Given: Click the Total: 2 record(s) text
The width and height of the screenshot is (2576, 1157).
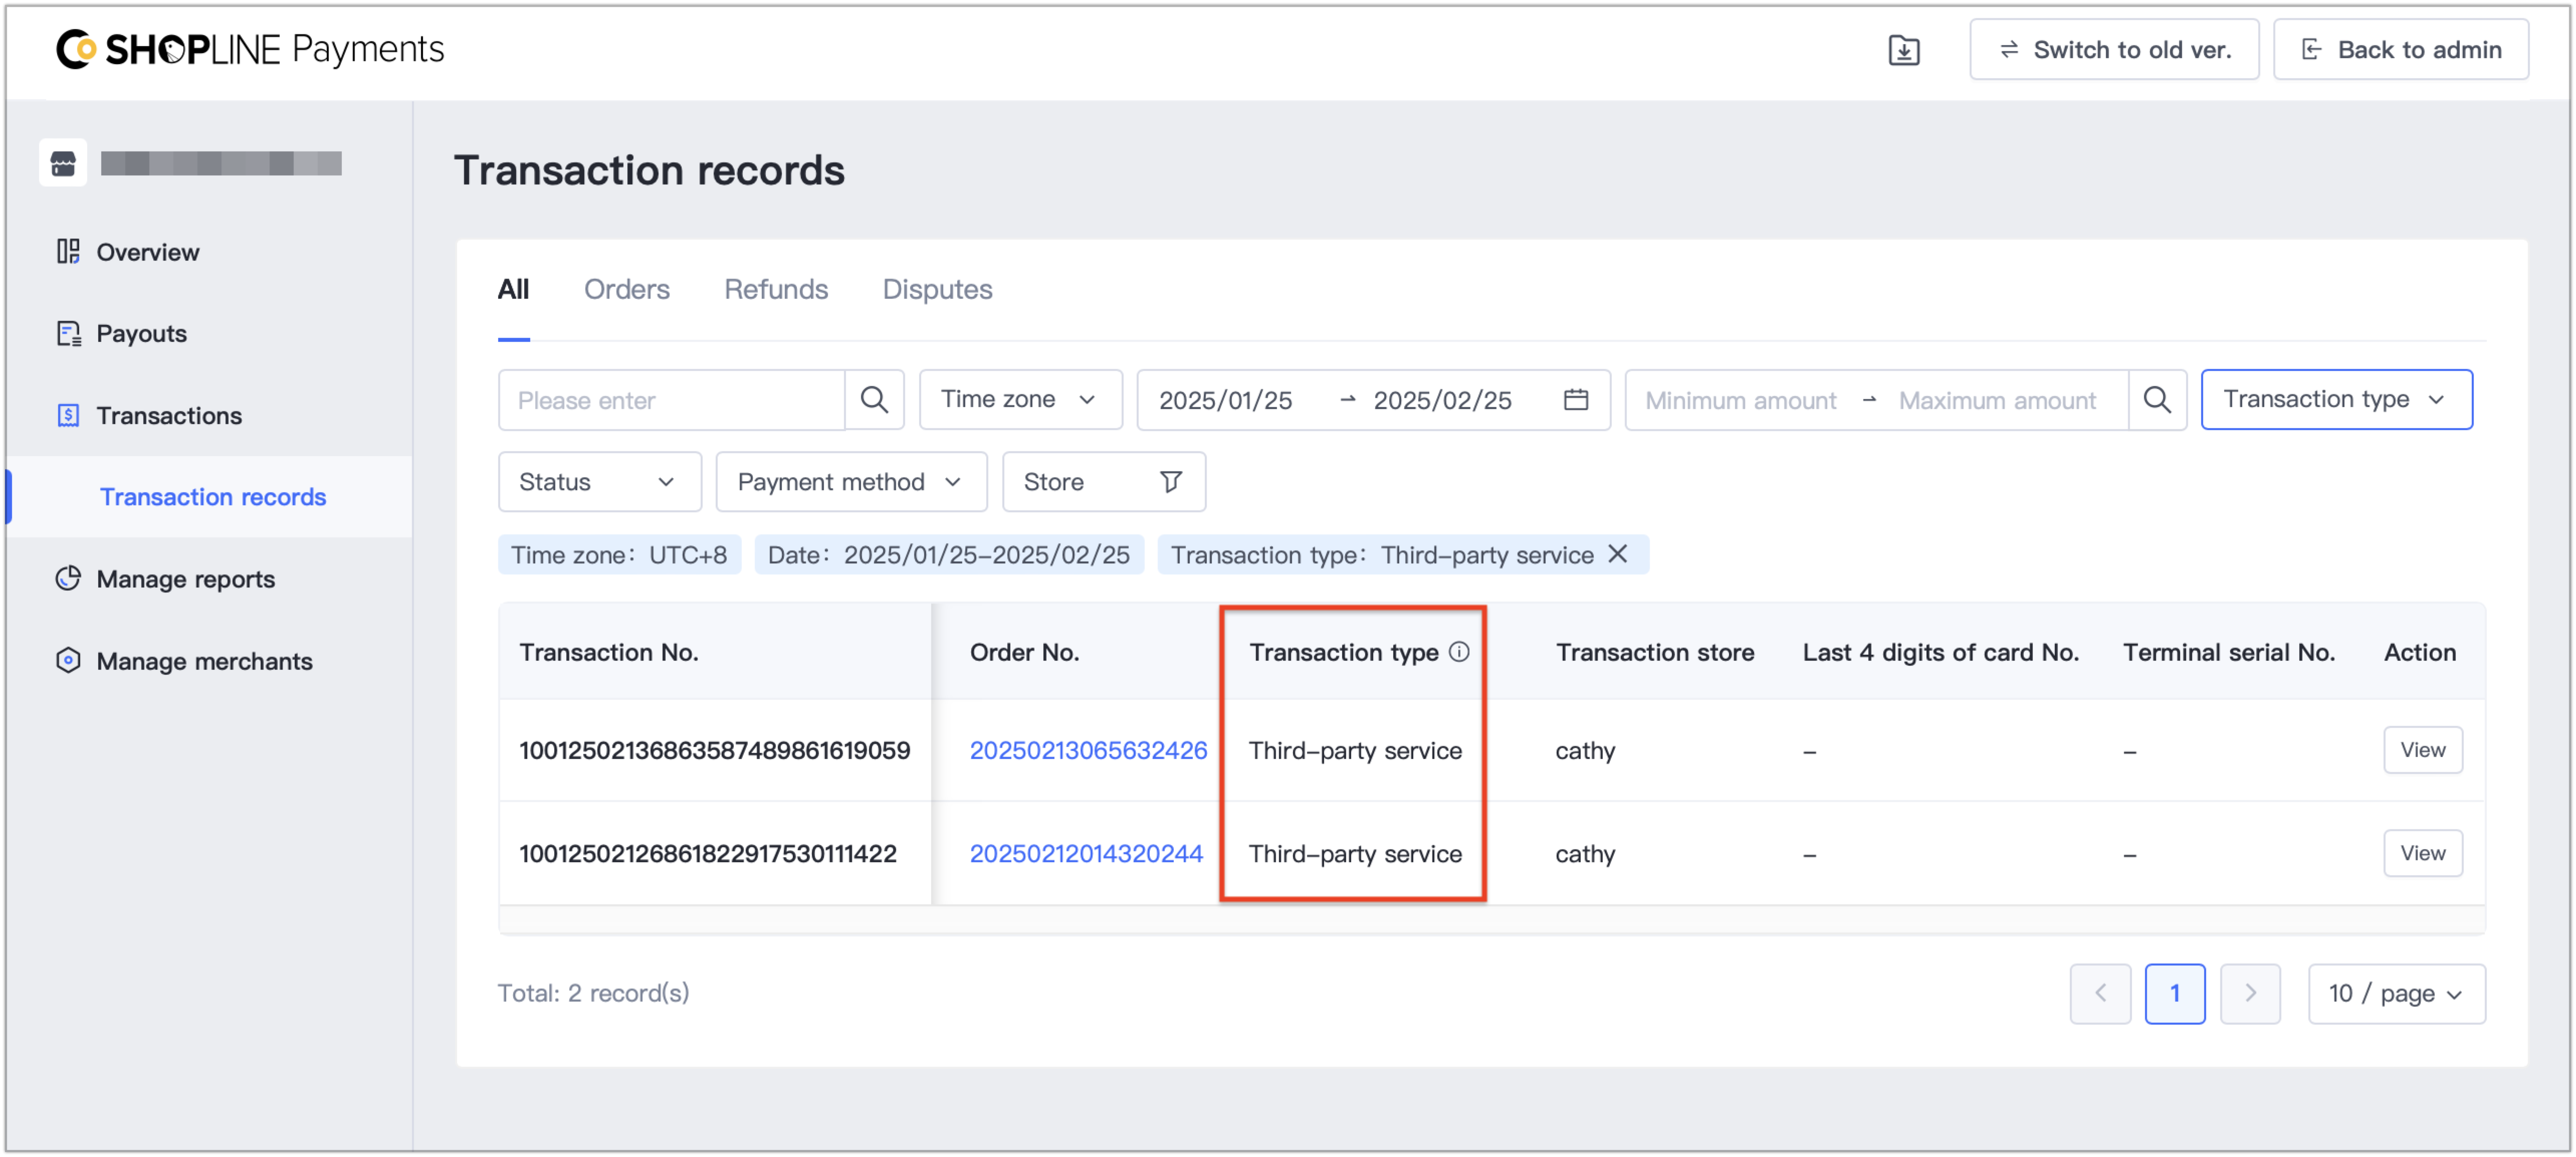Looking at the screenshot, I should pyautogui.click(x=593, y=993).
